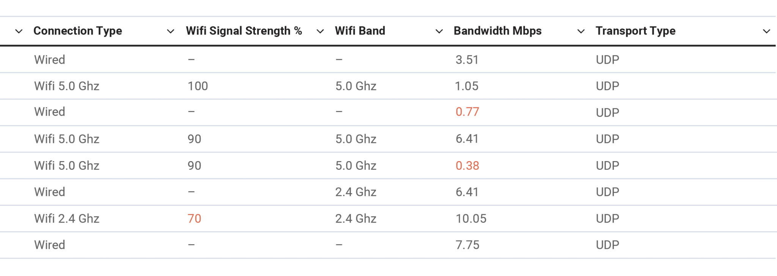Sort by the Transport Type header
Image resolution: width=777 pixels, height=276 pixels.
tap(635, 31)
